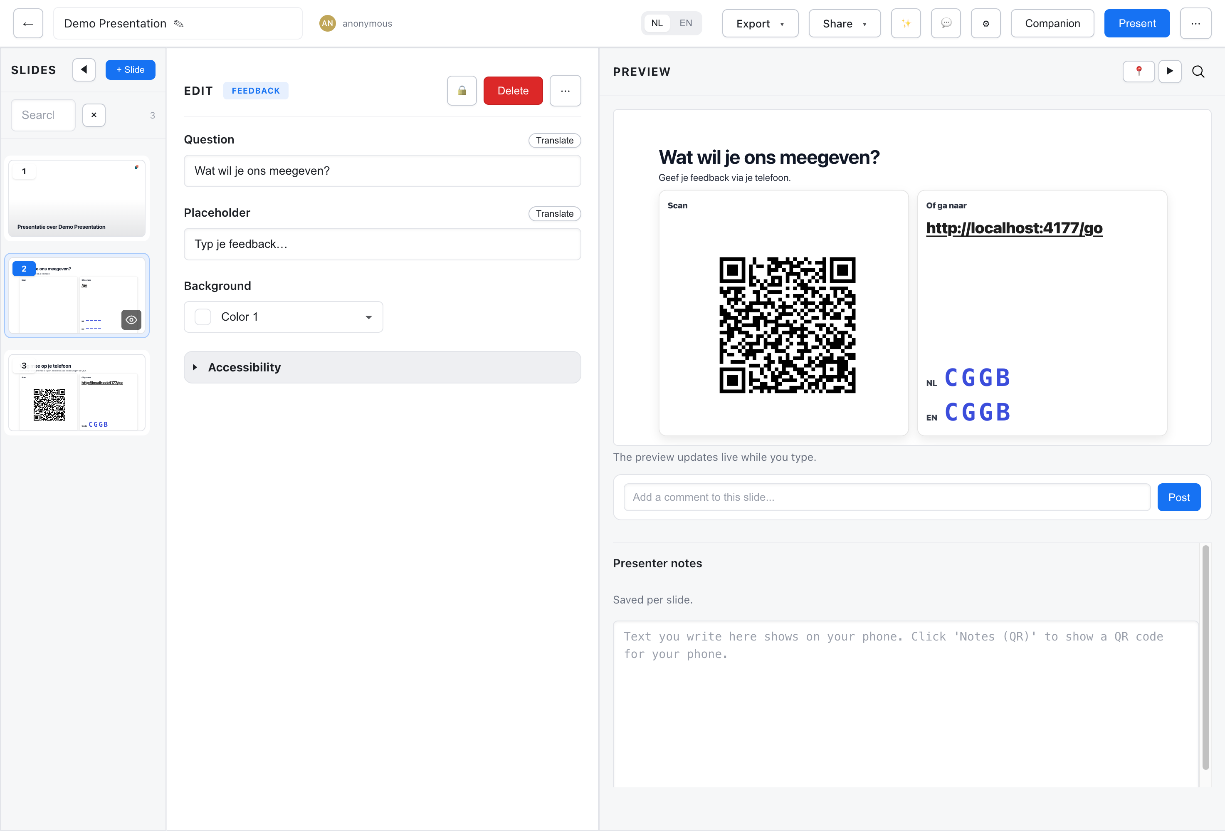
Task: Go back with the left arrow button
Action: [x=28, y=23]
